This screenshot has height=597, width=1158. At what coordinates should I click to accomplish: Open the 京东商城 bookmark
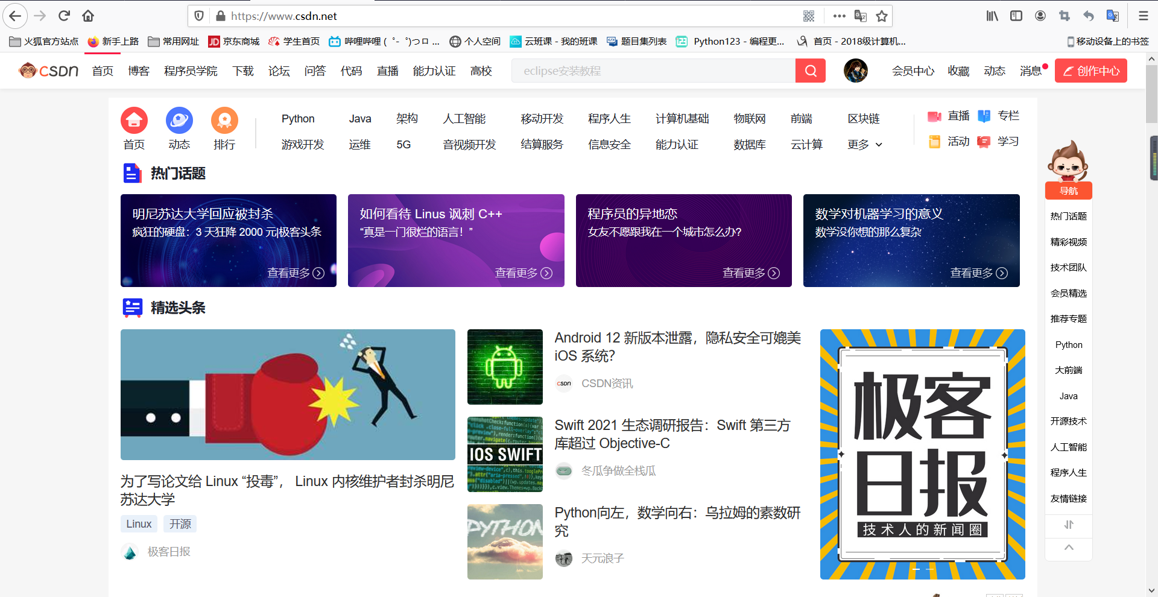tap(233, 41)
